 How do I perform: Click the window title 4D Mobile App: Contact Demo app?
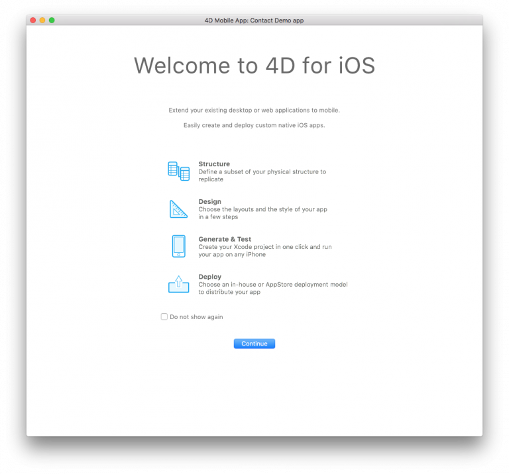254,21
